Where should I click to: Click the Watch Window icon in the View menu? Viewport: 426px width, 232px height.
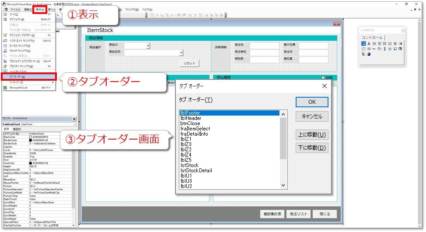5,51
